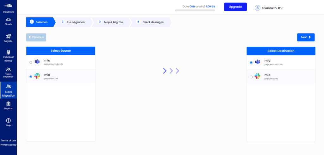Click the user profile avatar icon
Screen dimensions: 324x155
pos(258,8)
